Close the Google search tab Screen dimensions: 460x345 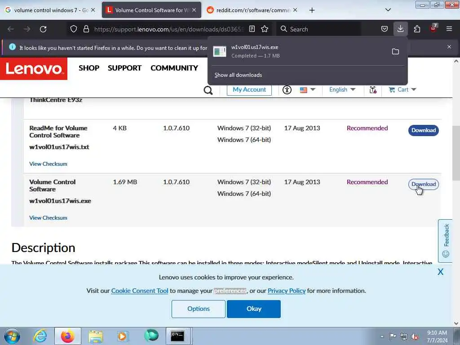pyautogui.click(x=93, y=10)
